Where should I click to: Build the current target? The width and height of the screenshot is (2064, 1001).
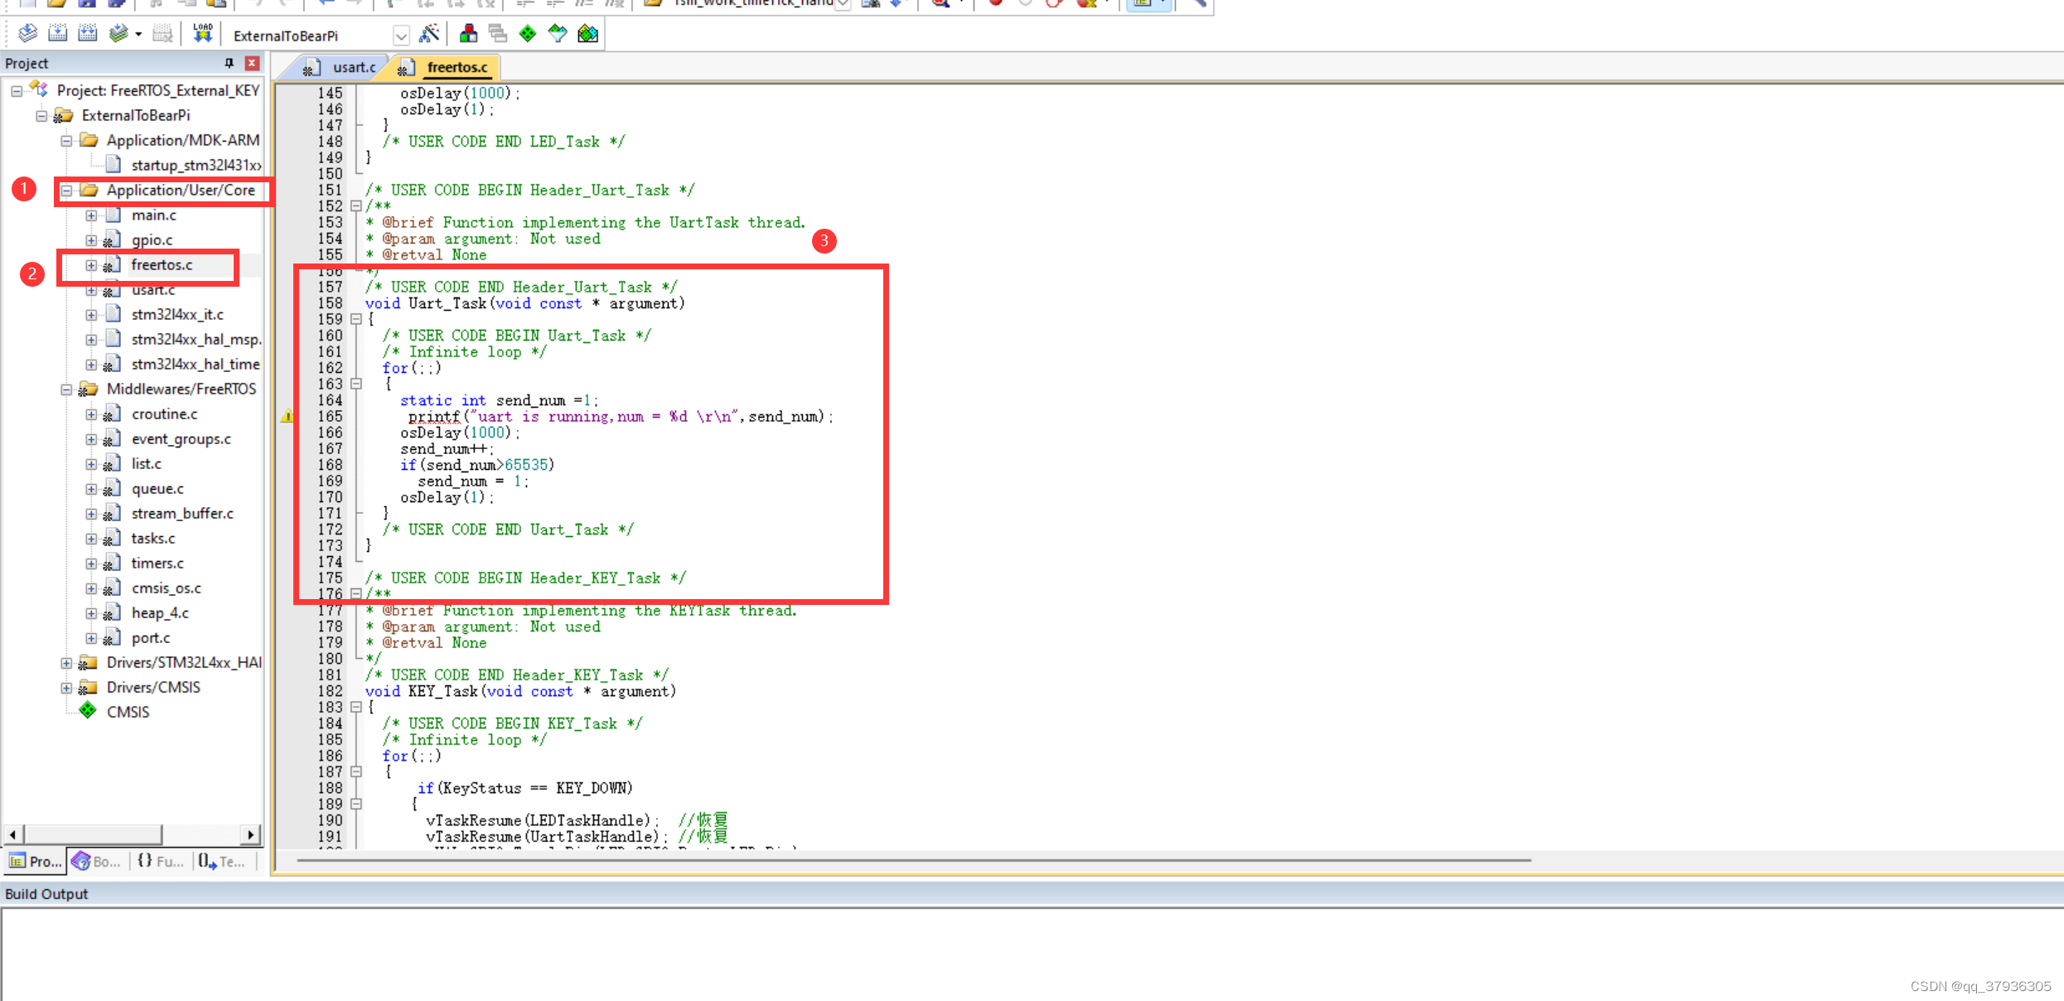(58, 34)
